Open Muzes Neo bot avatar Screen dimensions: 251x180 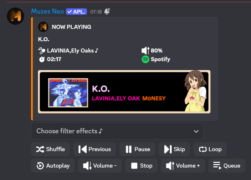coord(16,16)
